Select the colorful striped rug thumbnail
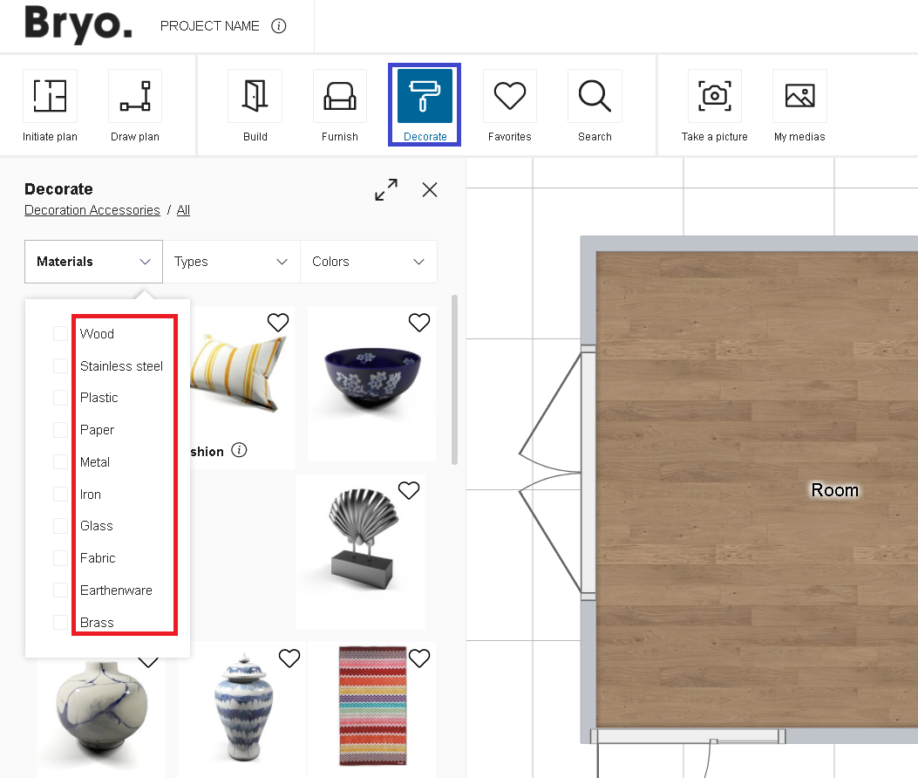918x778 pixels. point(372,706)
